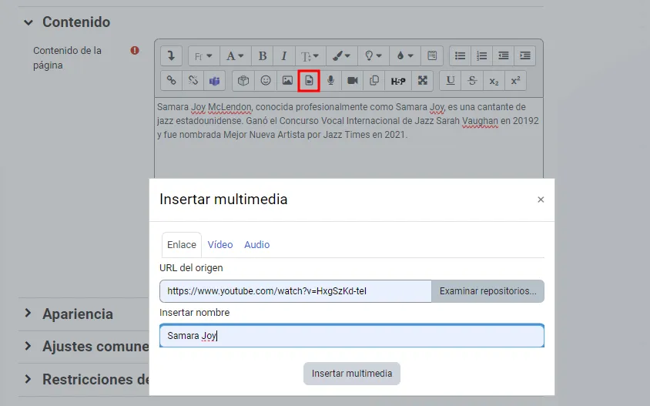Image resolution: width=650 pixels, height=406 pixels.
Task: Toggle underline text formatting
Action: coord(451,80)
